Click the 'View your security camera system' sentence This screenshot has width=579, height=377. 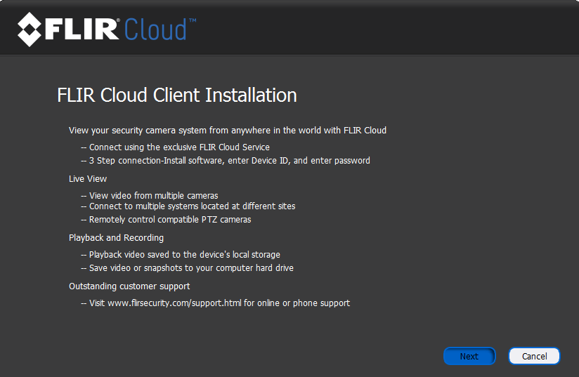click(227, 130)
